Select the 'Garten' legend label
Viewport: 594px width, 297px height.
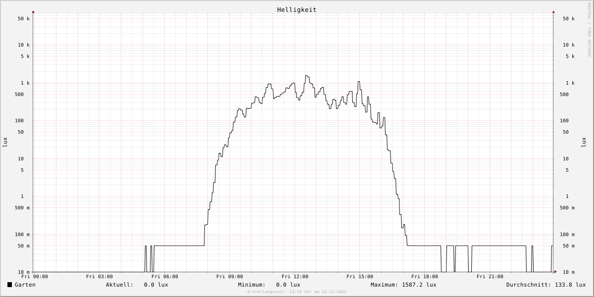pos(25,285)
